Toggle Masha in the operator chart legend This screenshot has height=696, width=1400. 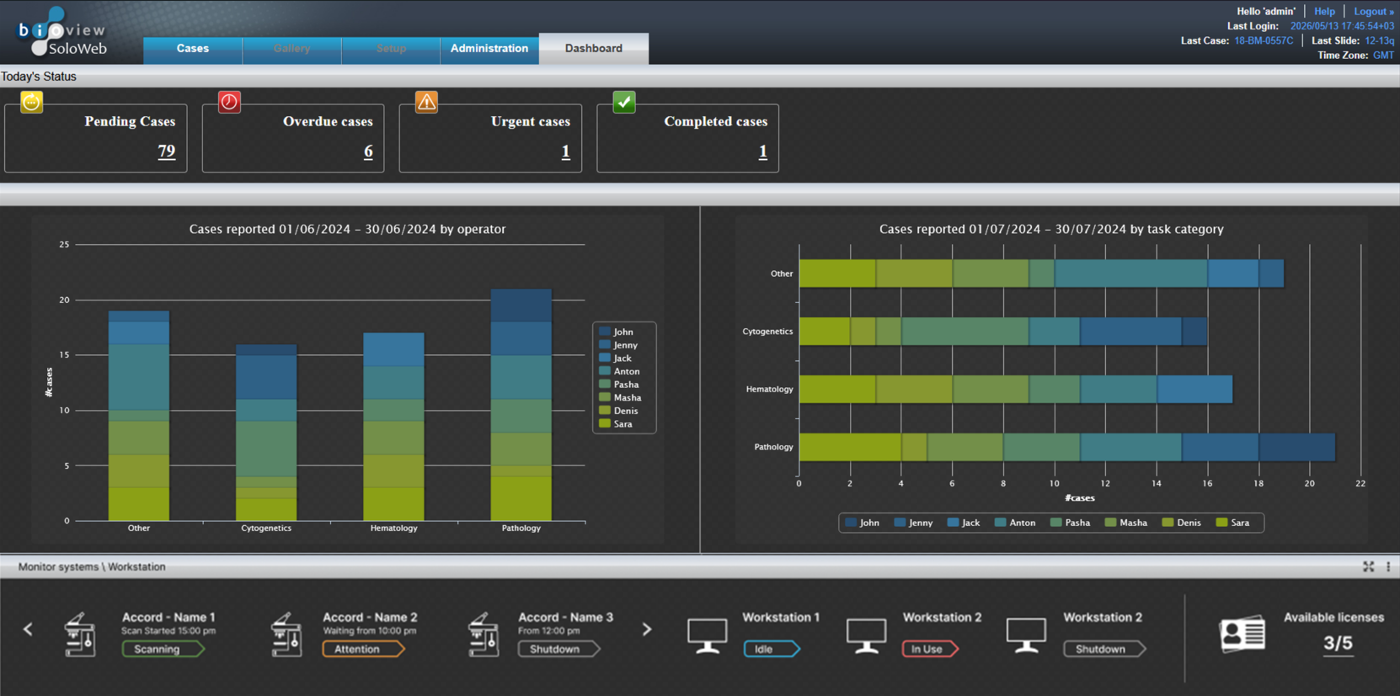pyautogui.click(x=620, y=397)
